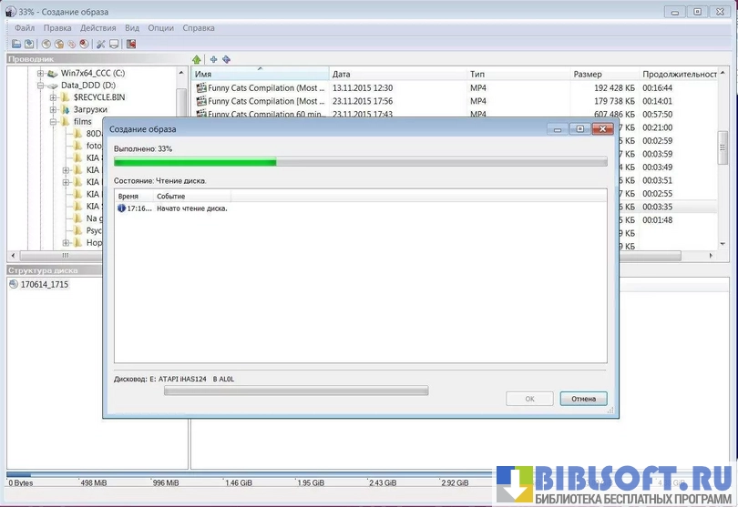Screen dimensions: 738x507
Task: Open the Файл menu
Action: [x=25, y=28]
